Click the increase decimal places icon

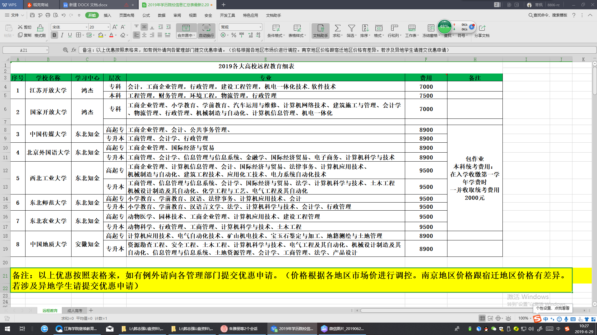[250, 35]
